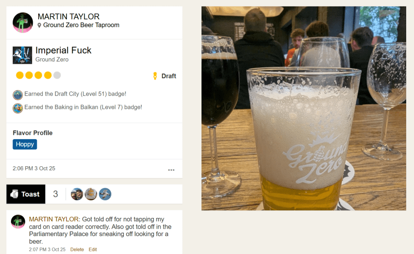Open first toaster's avatar with two people
Image resolution: width=414 pixels, height=254 pixels.
(77, 194)
